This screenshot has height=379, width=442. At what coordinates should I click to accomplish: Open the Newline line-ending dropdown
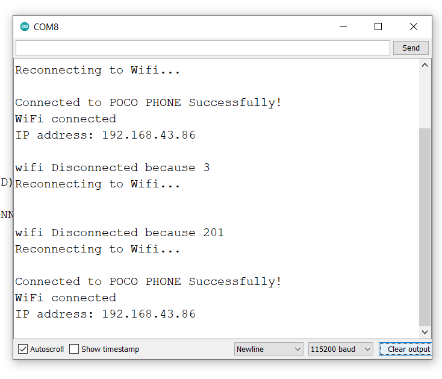269,349
